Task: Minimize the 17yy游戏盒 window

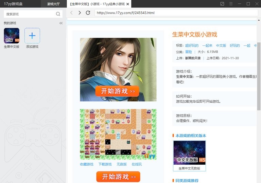Action: coord(239,4)
